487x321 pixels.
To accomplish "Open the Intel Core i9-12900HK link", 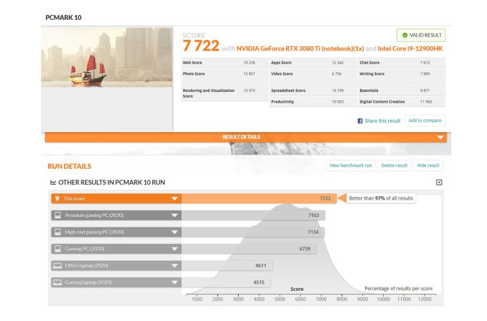I will coord(410,49).
